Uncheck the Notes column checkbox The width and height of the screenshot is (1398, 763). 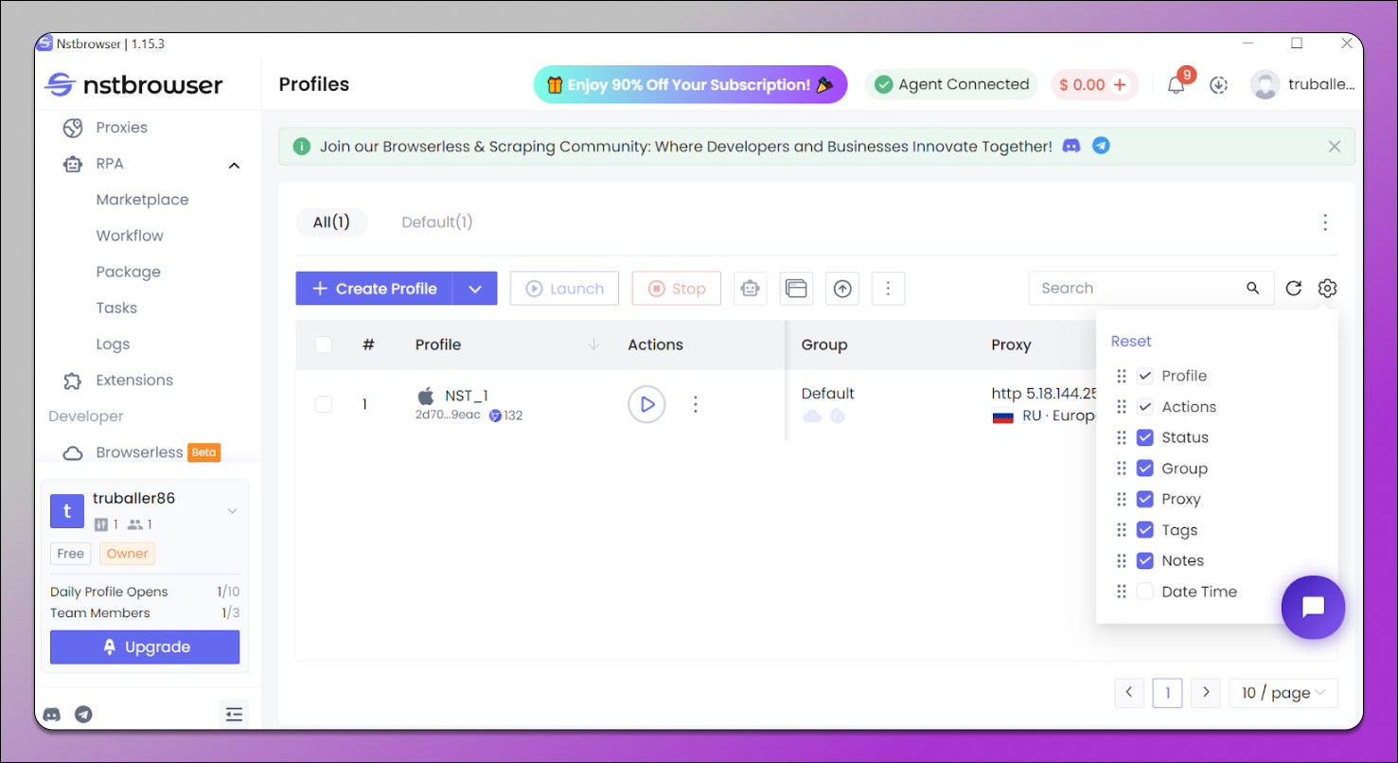tap(1145, 560)
